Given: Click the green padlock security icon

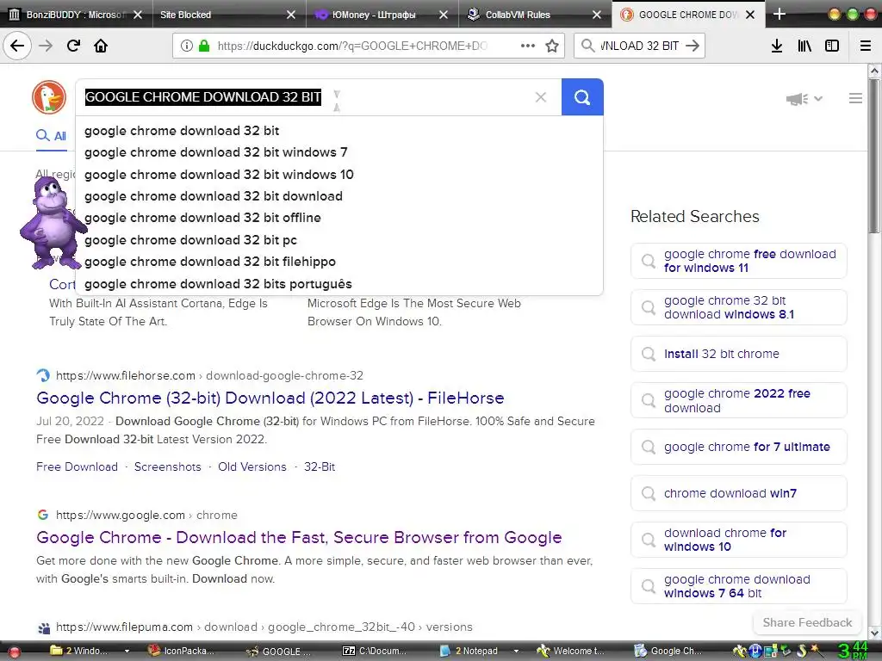Looking at the screenshot, I should [x=204, y=46].
